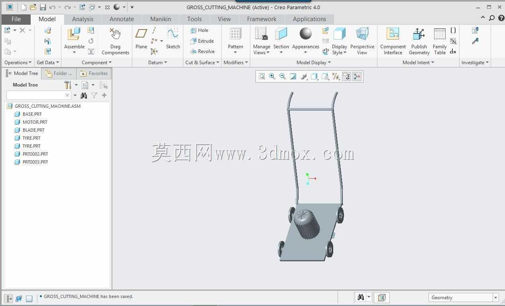Expand the Operations group menu
505x306 pixels.
tap(18, 63)
